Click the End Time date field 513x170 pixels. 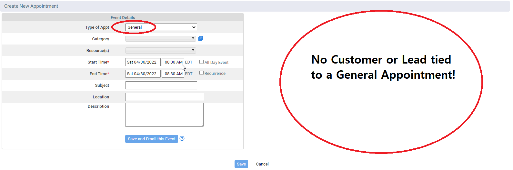coord(143,74)
